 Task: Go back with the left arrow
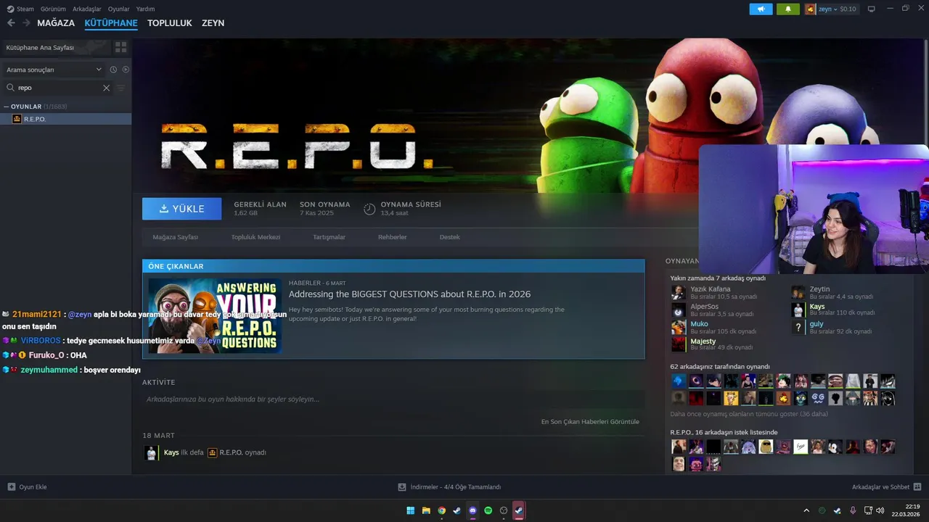point(11,23)
